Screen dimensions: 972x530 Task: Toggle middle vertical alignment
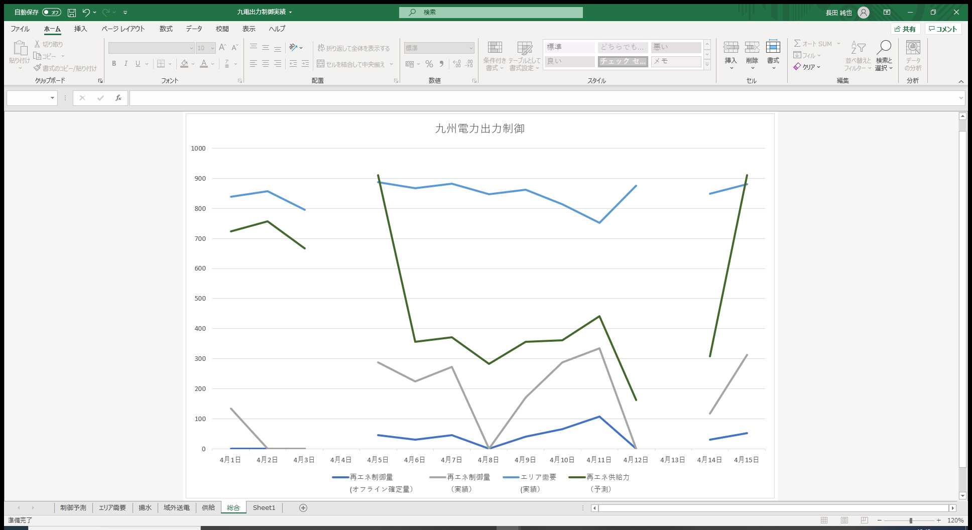pyautogui.click(x=265, y=48)
